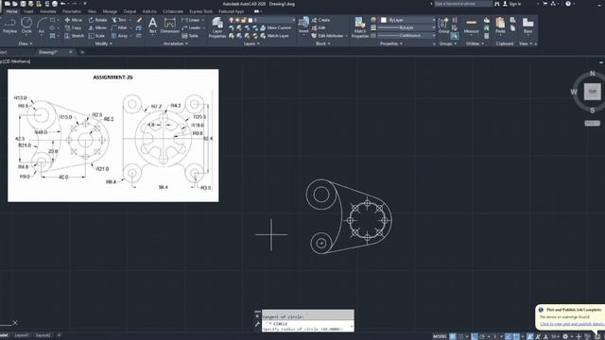Toggle grid display in status bar
The image size is (605, 340).
pyautogui.click(x=453, y=336)
